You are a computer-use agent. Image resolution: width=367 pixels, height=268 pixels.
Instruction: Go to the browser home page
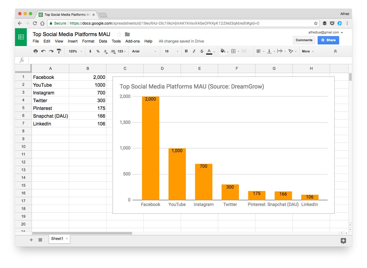pos(42,23)
